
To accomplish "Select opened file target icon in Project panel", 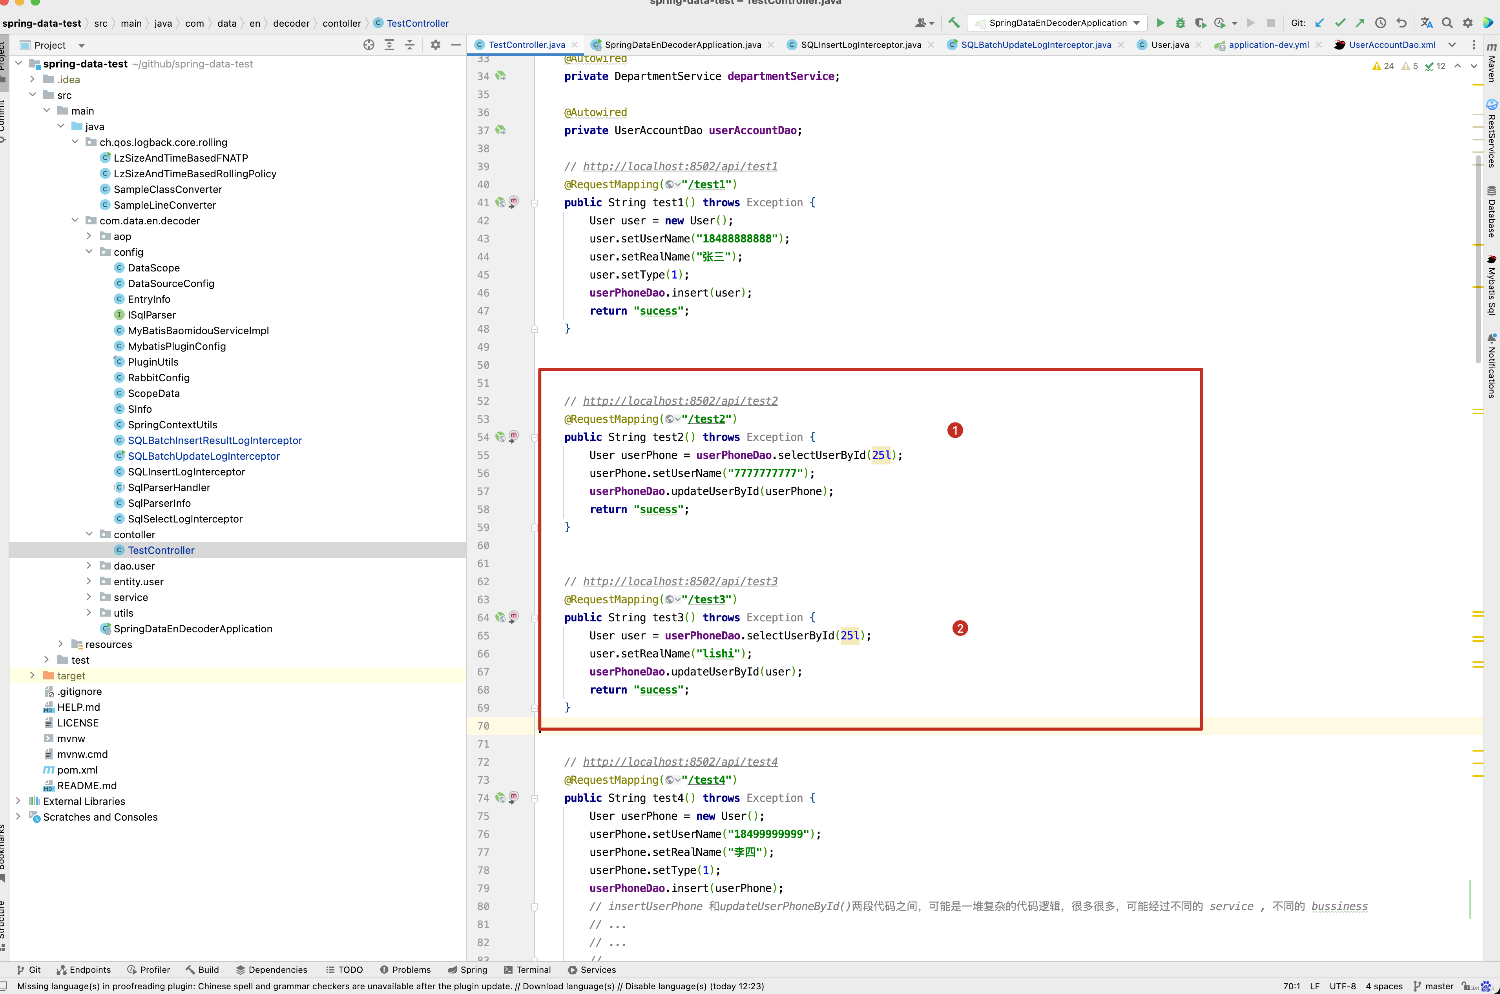I will (369, 45).
